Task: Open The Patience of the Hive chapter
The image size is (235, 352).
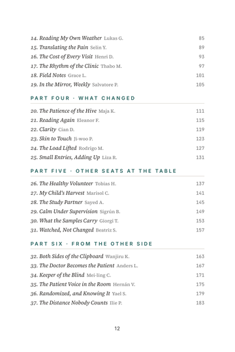Action: pos(117,111)
